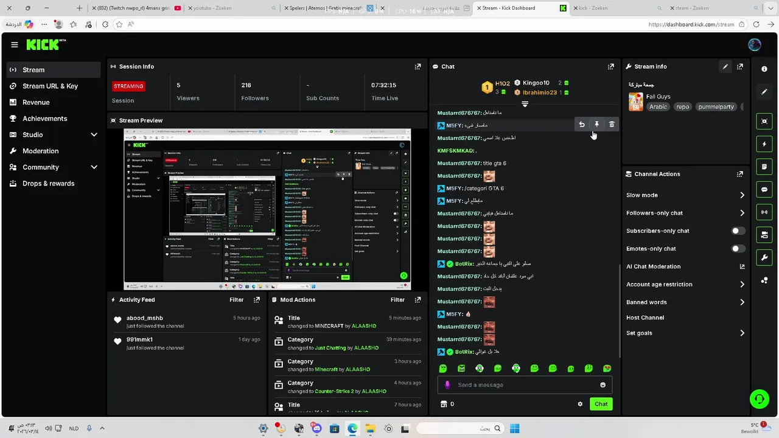Pop out the Session Info panel

point(417,66)
